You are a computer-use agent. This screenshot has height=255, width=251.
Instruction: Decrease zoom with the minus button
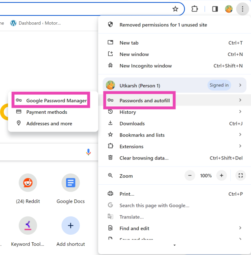coord(190,175)
